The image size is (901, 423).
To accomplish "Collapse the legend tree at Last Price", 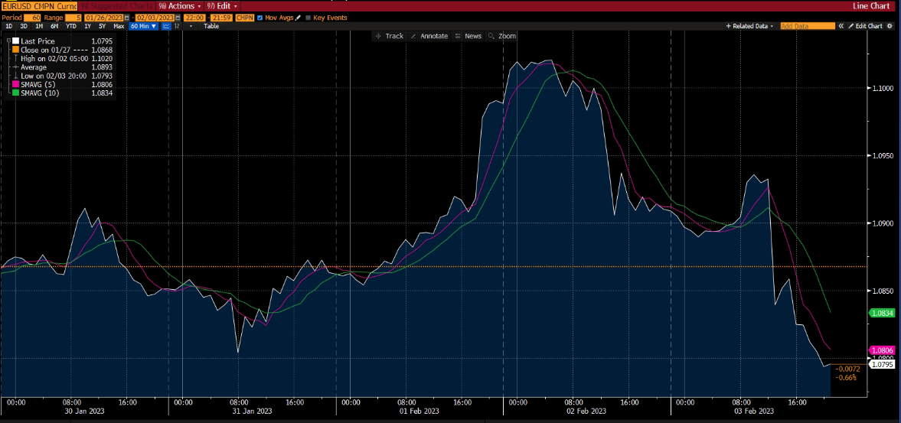I will pyautogui.click(x=8, y=39).
